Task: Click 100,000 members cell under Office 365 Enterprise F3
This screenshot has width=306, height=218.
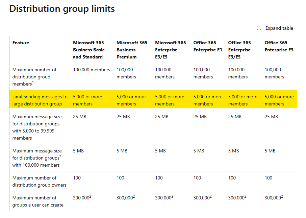Action: click(274, 73)
